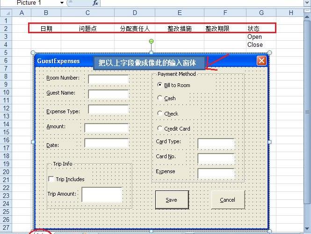Click the green rotation handle above the picture
Image resolution: width=311 pixels, height=234 pixels.
tap(151, 42)
